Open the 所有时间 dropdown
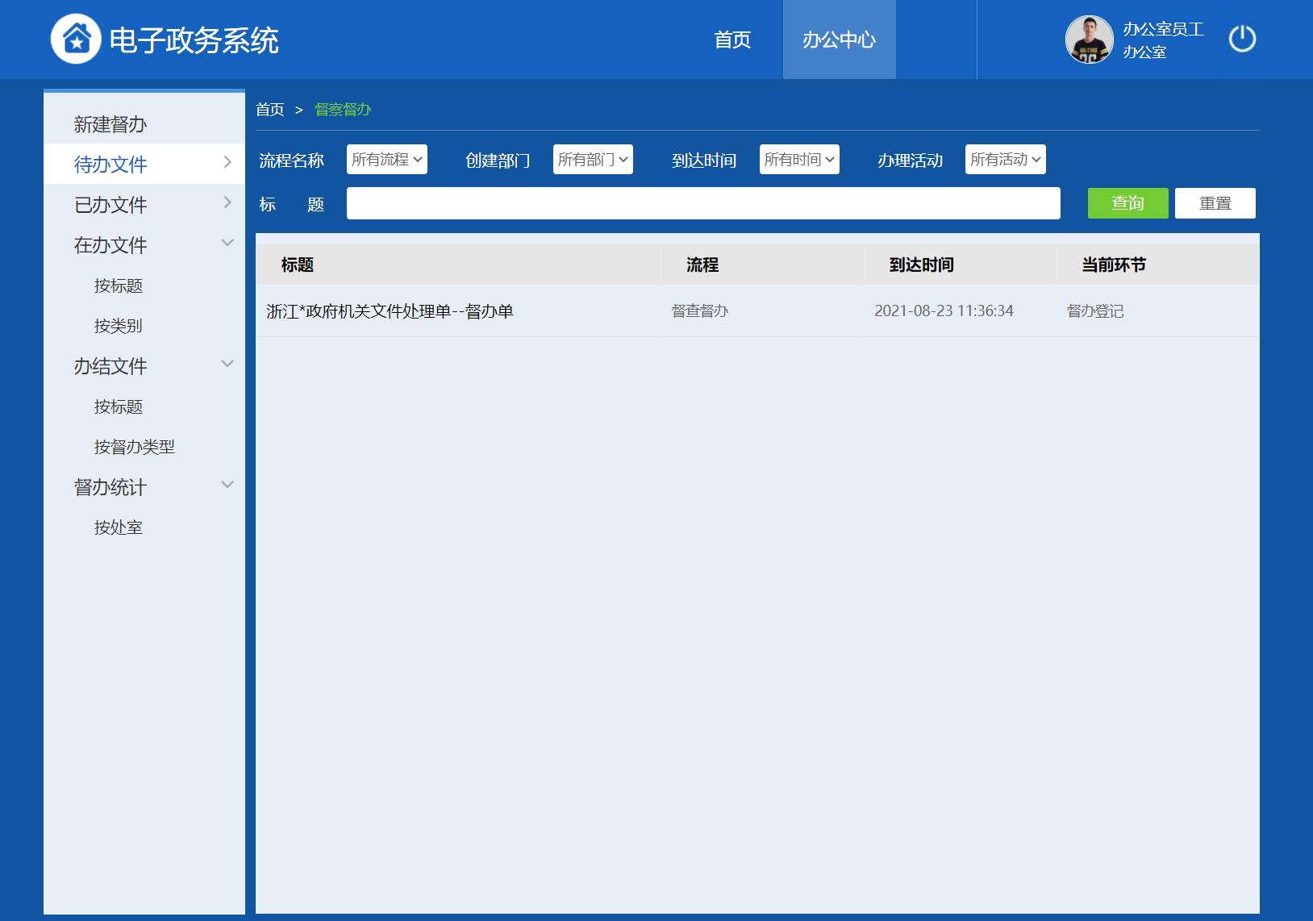1313x921 pixels. coord(799,160)
